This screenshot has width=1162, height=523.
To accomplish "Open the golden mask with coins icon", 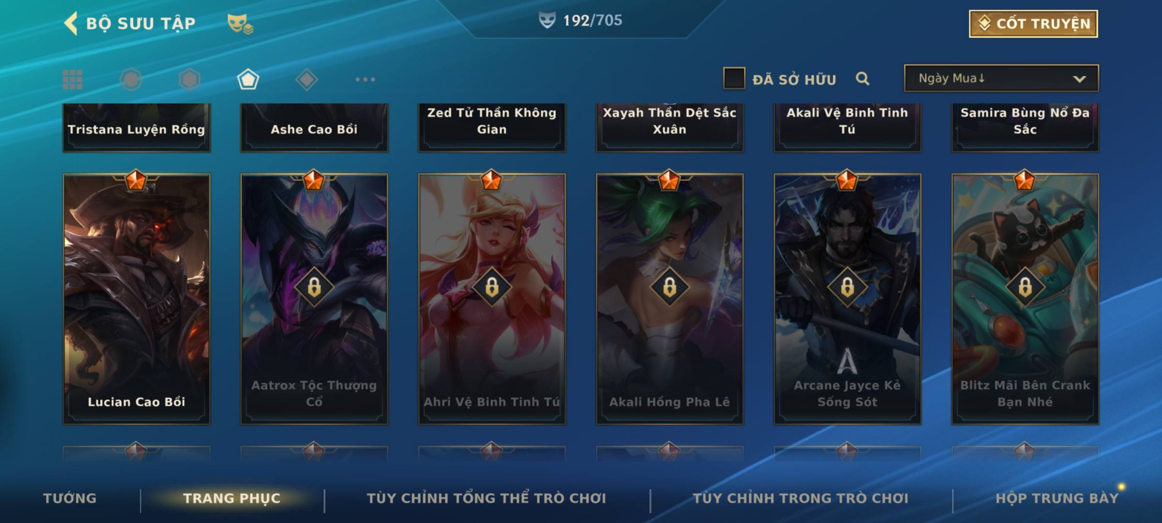I will [x=240, y=23].
